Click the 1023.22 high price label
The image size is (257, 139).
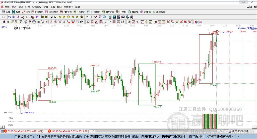[157, 62]
